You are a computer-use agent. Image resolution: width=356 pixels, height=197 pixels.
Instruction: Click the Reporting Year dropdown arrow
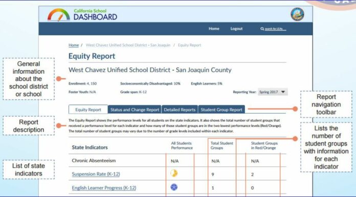coord(283,92)
